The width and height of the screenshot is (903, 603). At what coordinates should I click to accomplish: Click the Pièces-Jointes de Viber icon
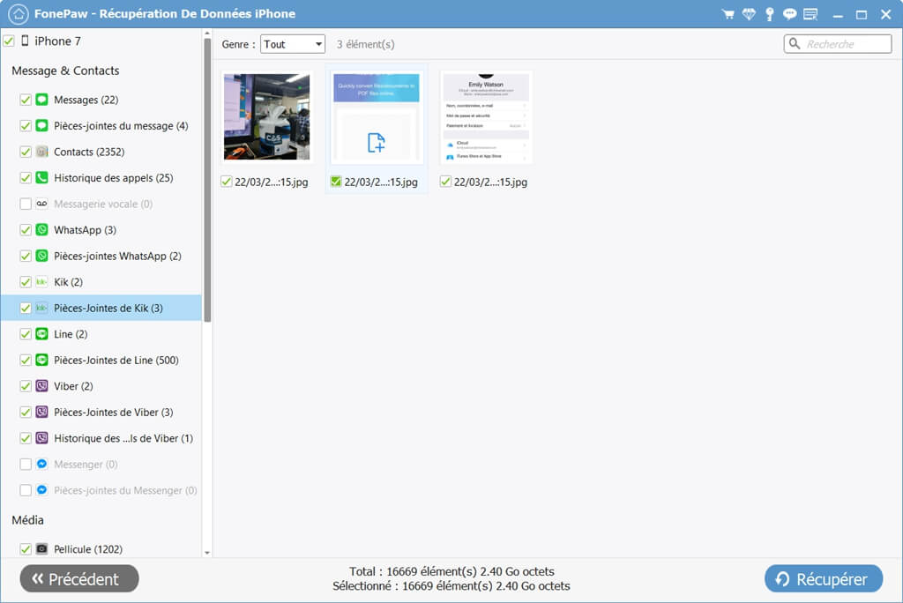[x=42, y=412]
